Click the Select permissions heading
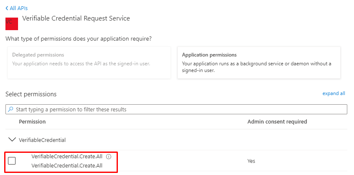 pos(31,94)
